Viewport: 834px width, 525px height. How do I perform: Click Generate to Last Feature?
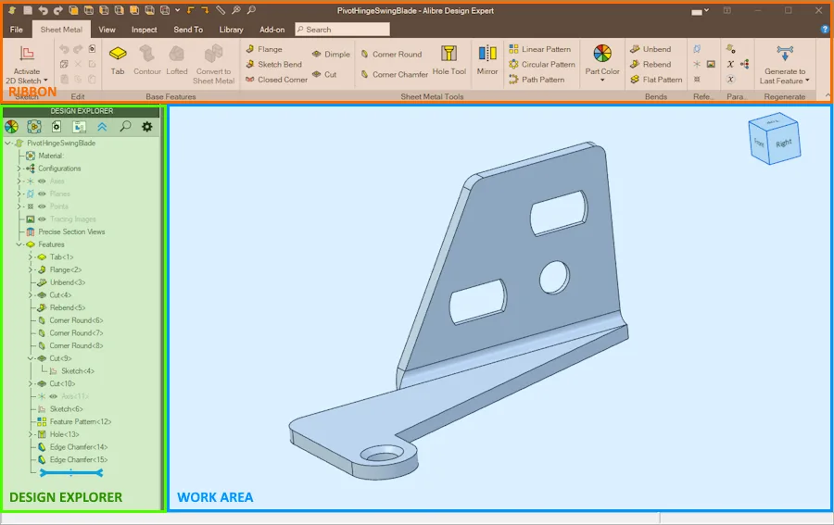coord(785,64)
